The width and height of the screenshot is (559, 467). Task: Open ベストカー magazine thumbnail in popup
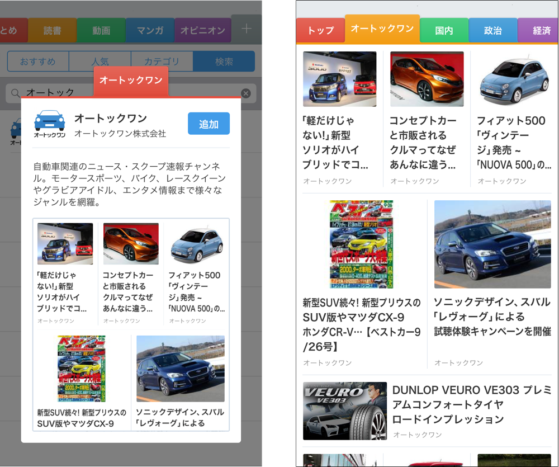pyautogui.click(x=82, y=369)
